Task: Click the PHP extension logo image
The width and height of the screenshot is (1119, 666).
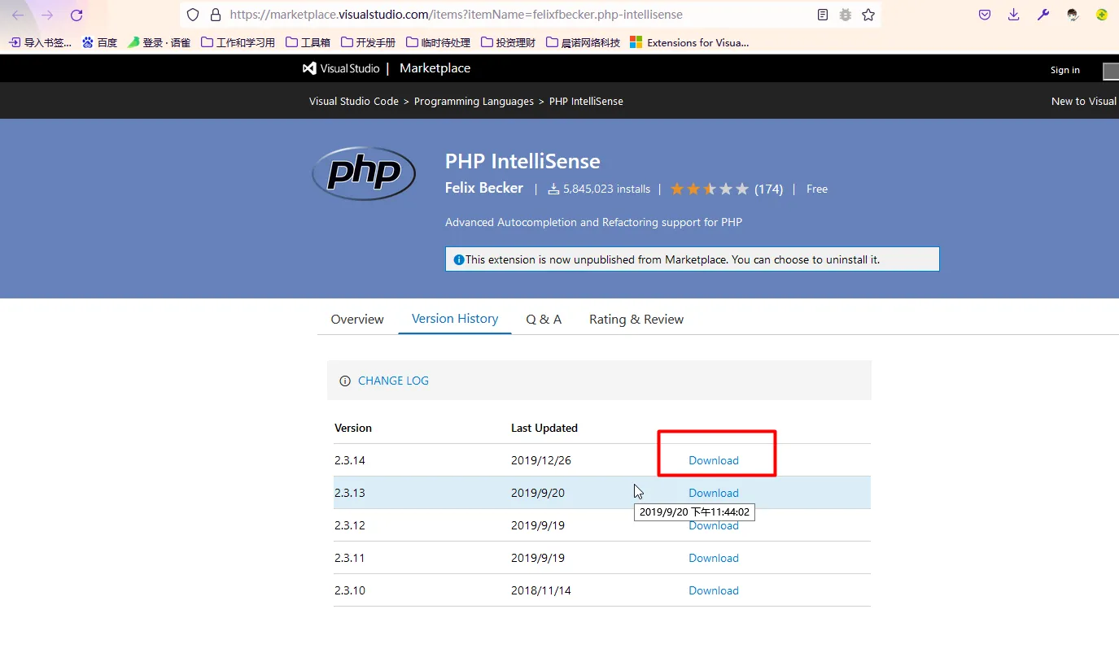Action: pos(364,173)
